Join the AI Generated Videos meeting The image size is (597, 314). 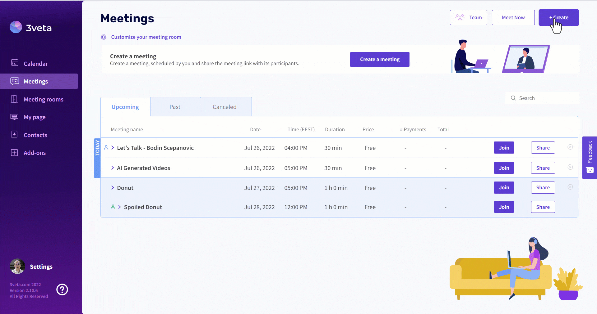pos(504,168)
